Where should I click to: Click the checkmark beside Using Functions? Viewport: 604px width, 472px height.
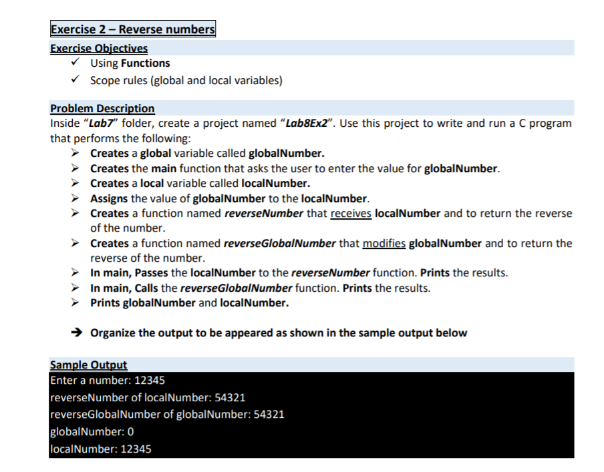pyautogui.click(x=75, y=62)
